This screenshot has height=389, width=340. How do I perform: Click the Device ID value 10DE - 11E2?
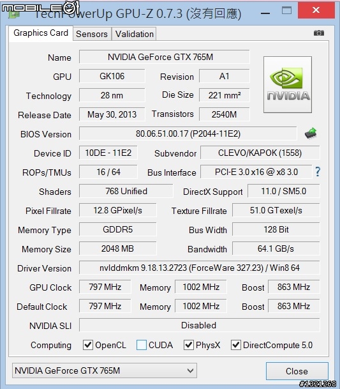pyautogui.click(x=108, y=153)
